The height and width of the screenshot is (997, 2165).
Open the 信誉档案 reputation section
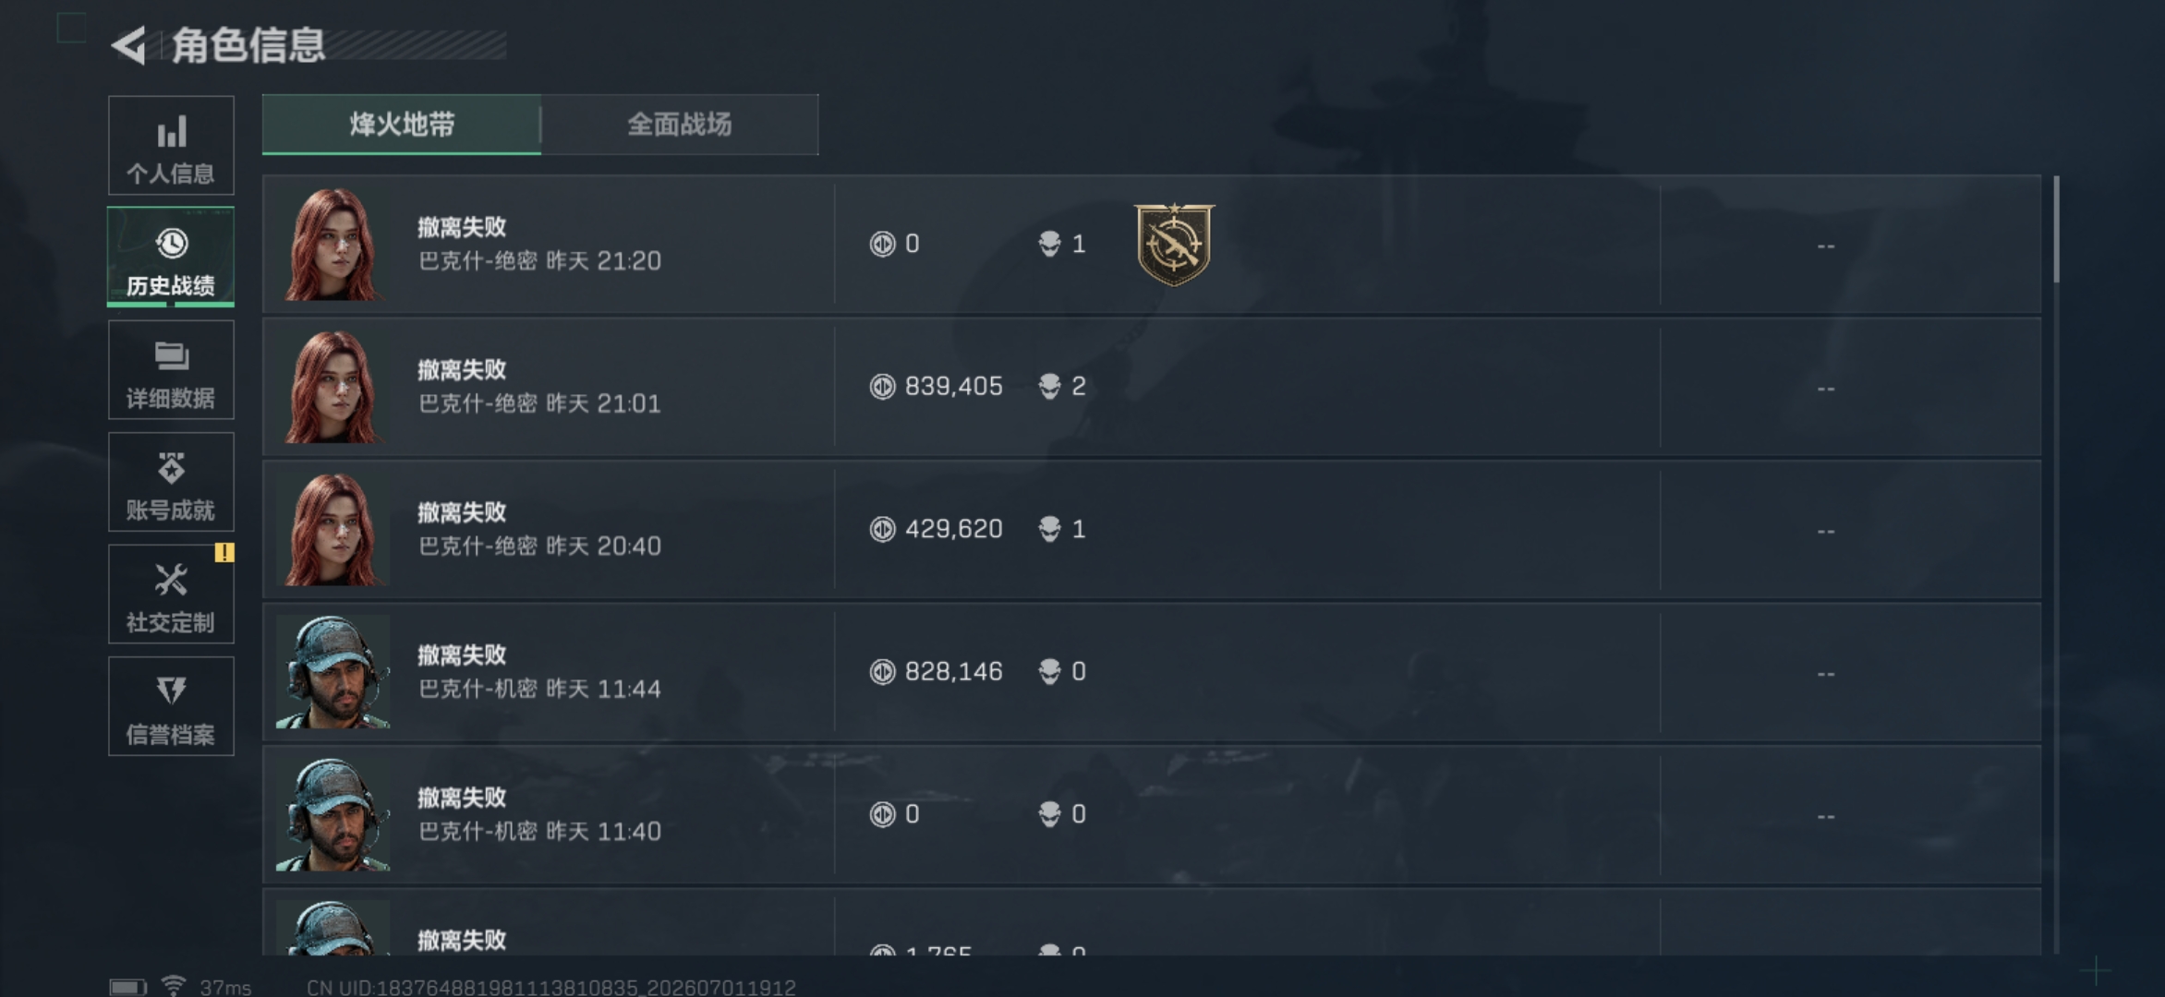tap(171, 706)
